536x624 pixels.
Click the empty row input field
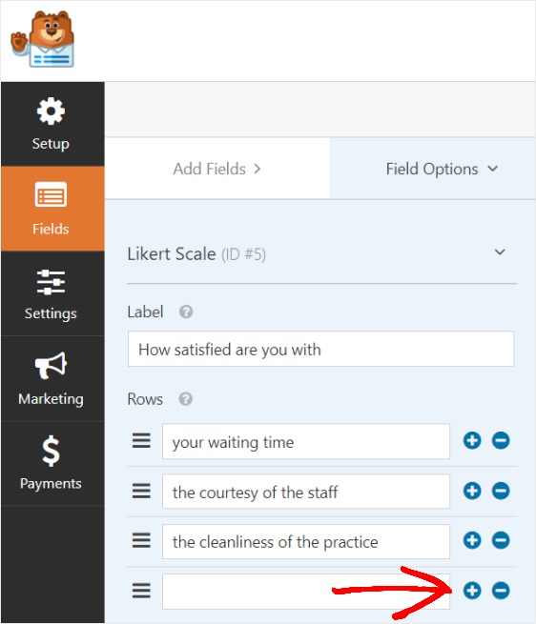point(306,592)
